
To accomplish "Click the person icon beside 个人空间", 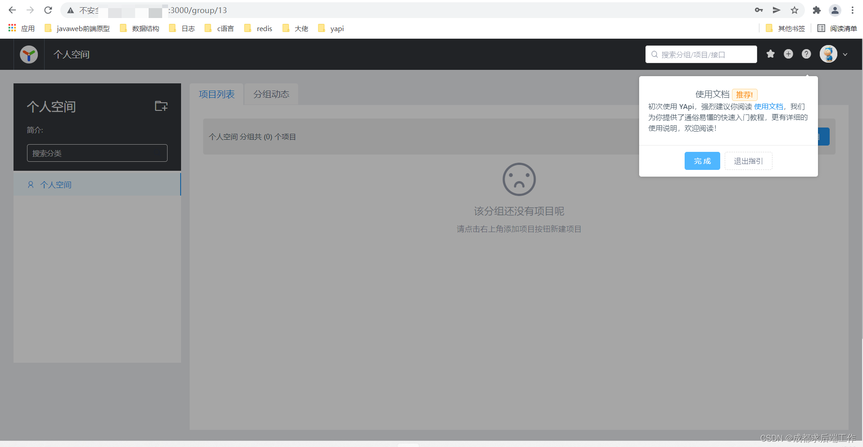I will [x=31, y=184].
